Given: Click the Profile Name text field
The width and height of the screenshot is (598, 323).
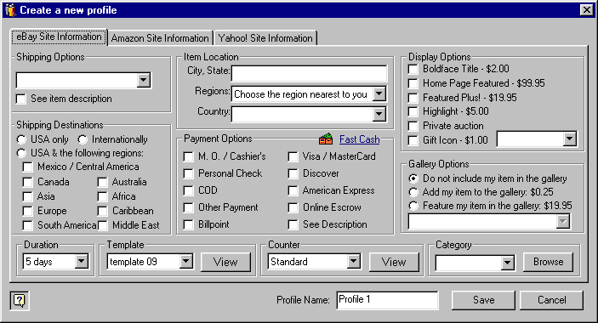Looking at the screenshot, I should click(388, 300).
